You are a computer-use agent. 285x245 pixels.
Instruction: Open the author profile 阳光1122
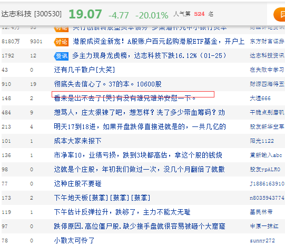coord(262,141)
